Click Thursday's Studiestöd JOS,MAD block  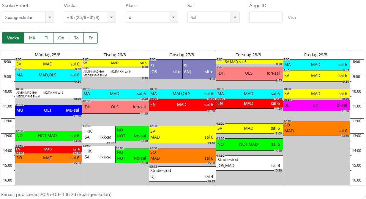point(249,163)
